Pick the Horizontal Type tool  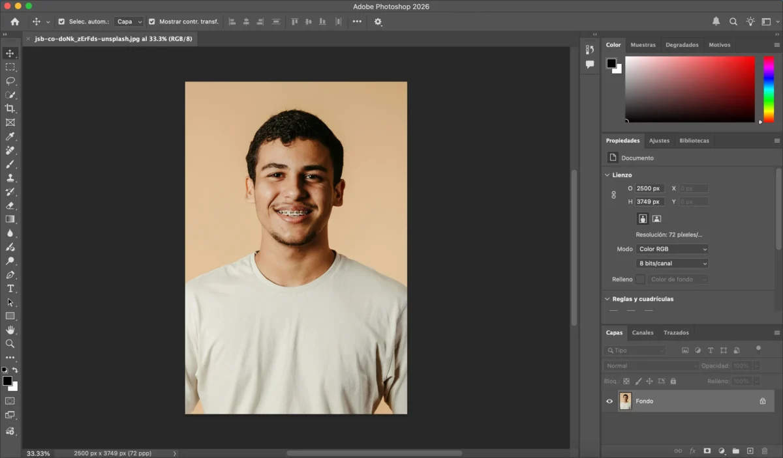point(10,289)
